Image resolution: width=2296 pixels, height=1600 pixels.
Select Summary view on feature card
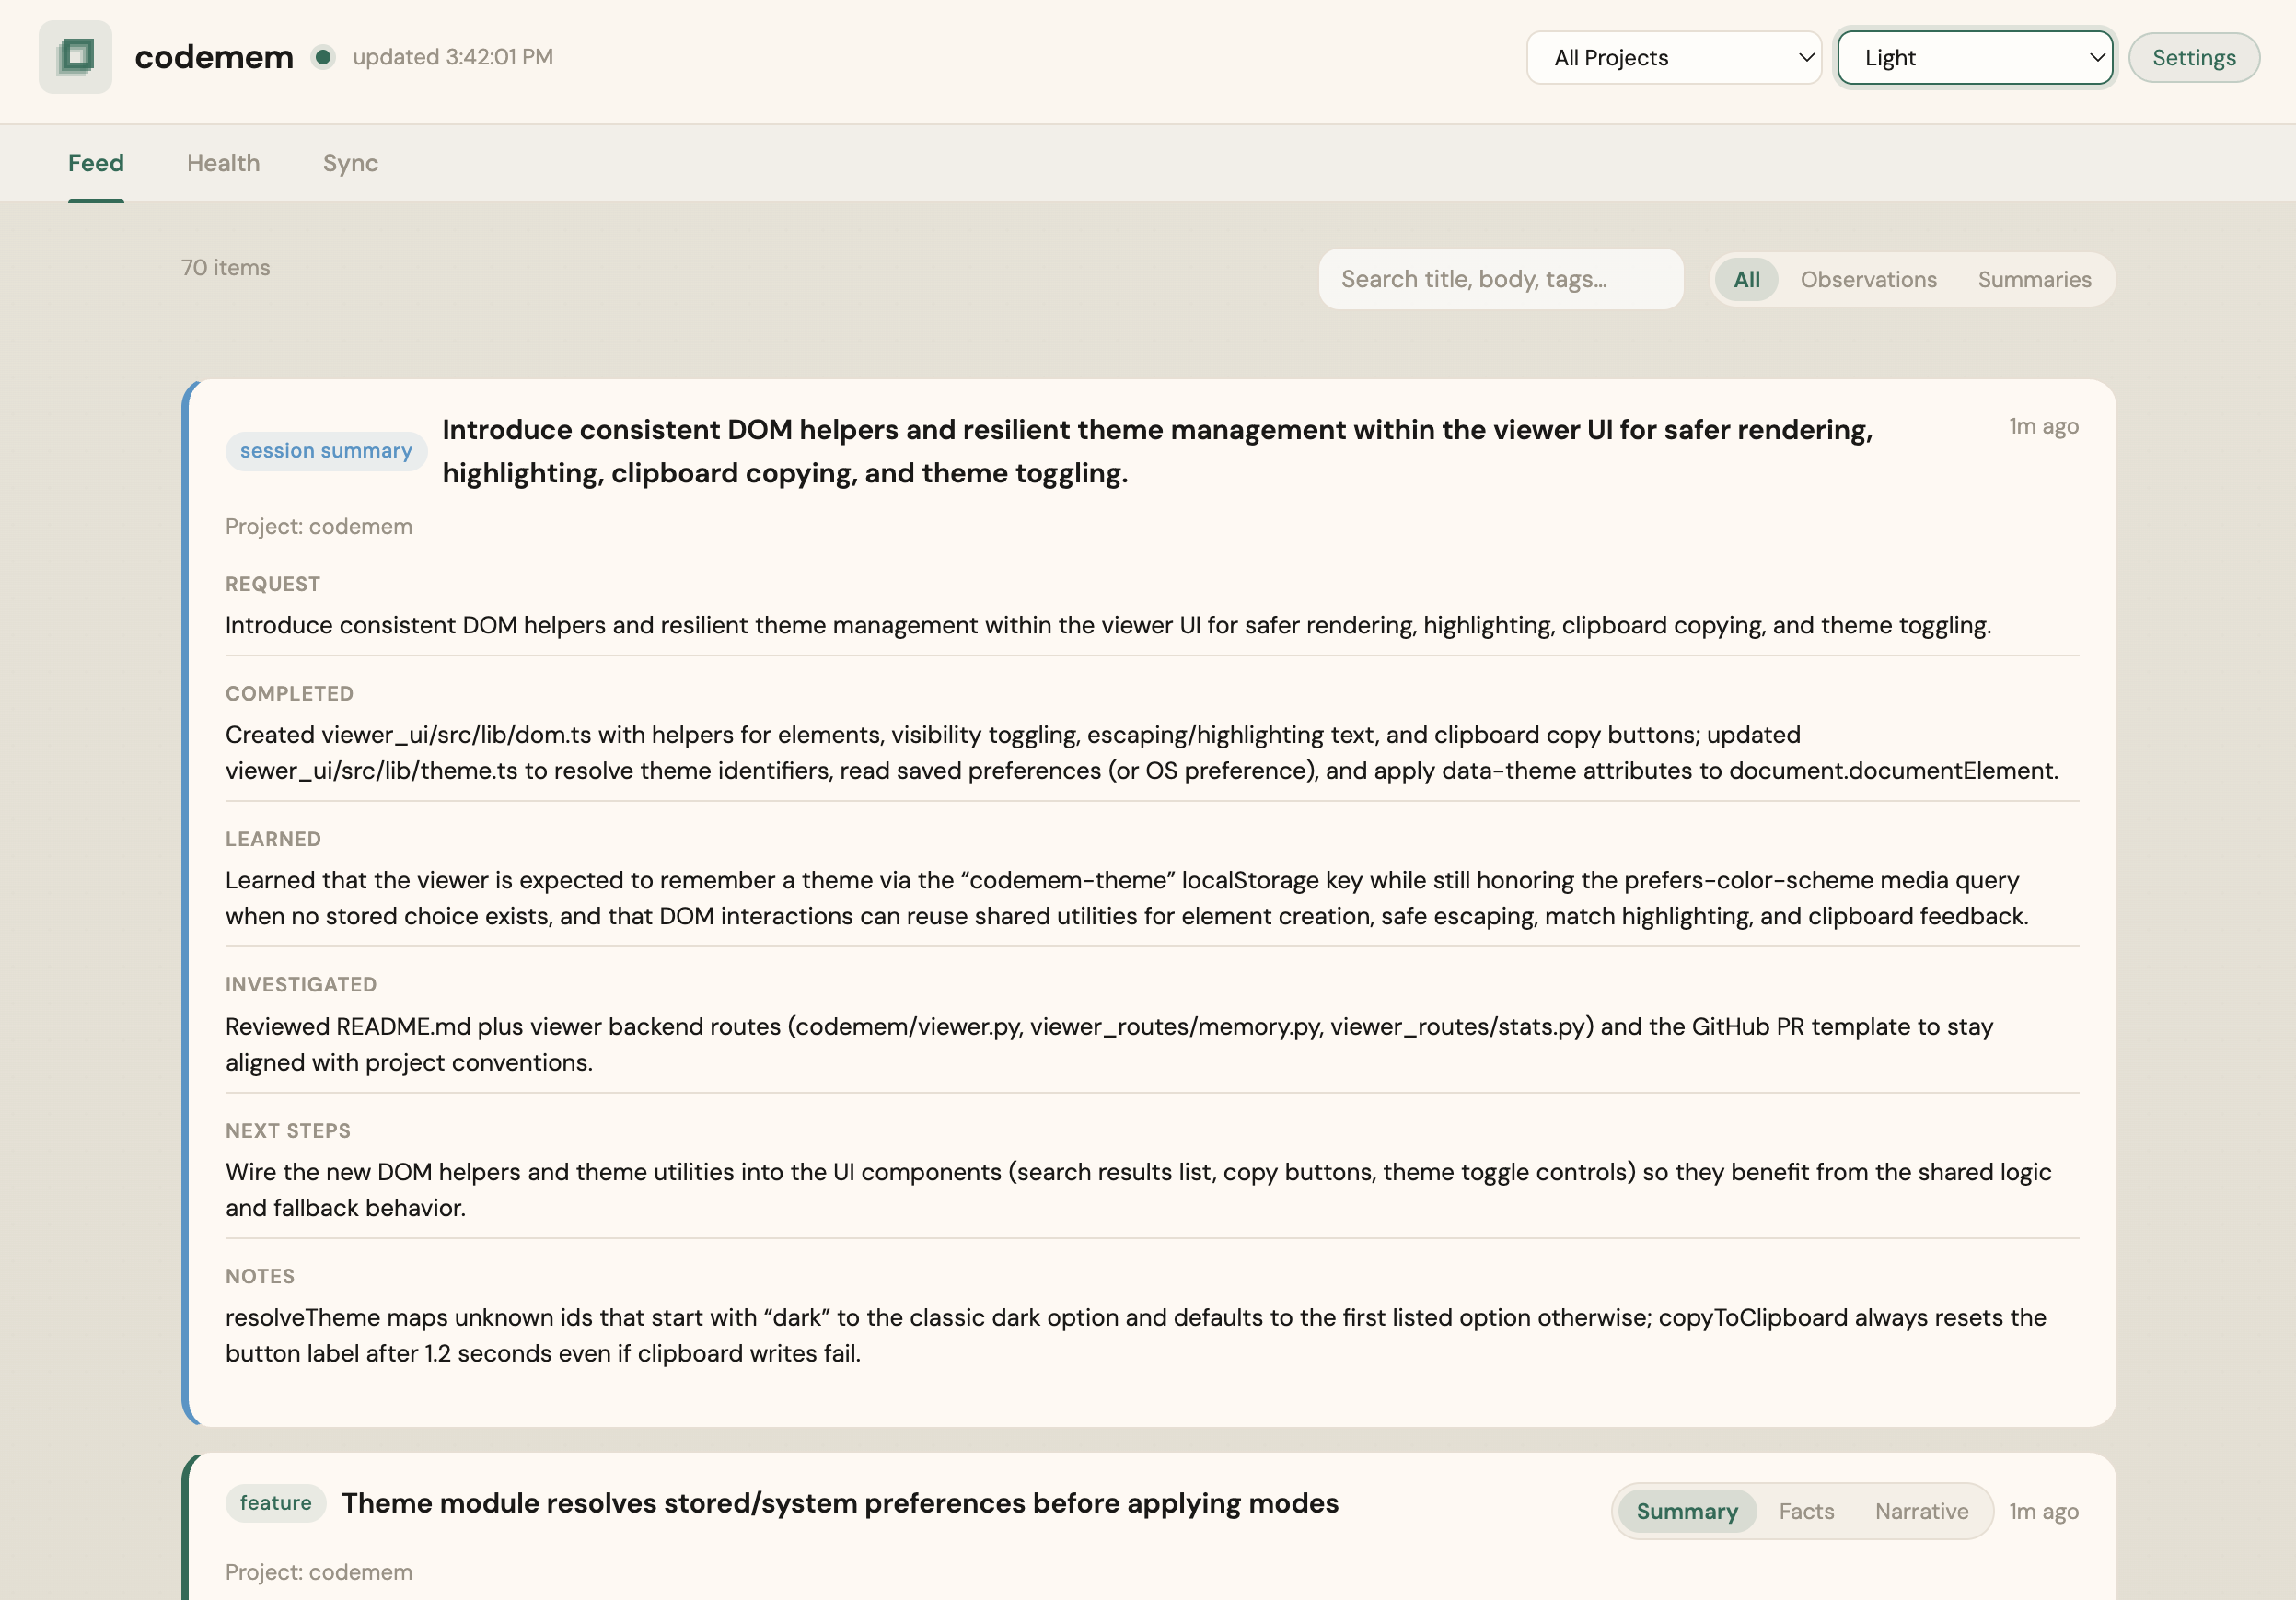(x=1686, y=1511)
